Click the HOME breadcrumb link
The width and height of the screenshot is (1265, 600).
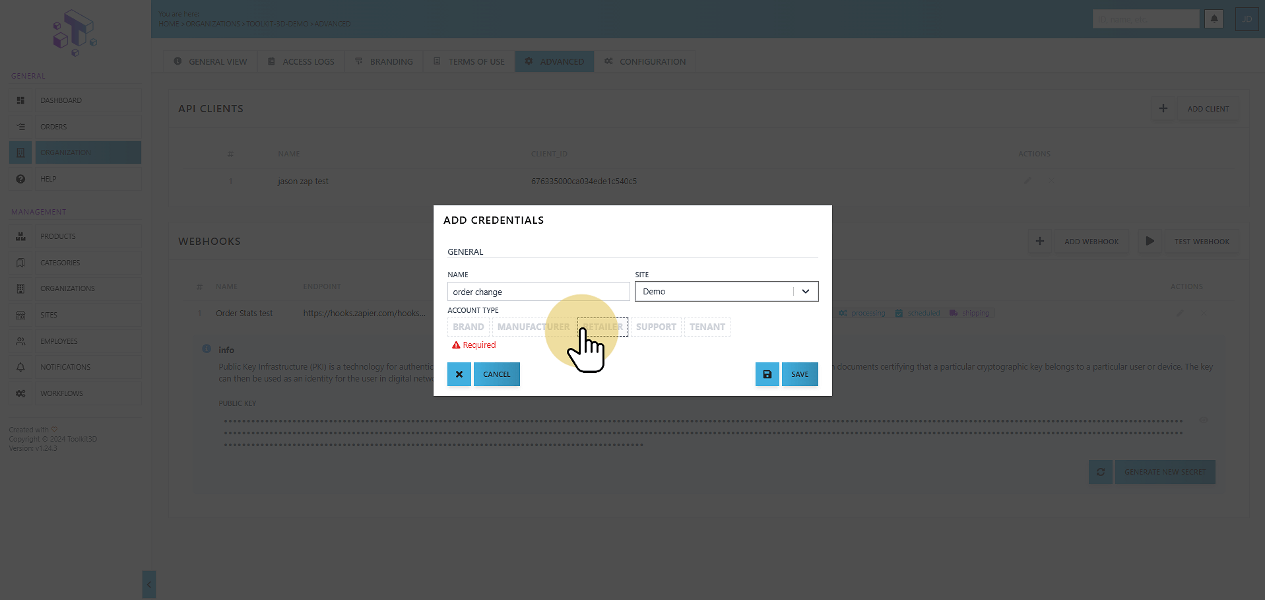tap(169, 24)
